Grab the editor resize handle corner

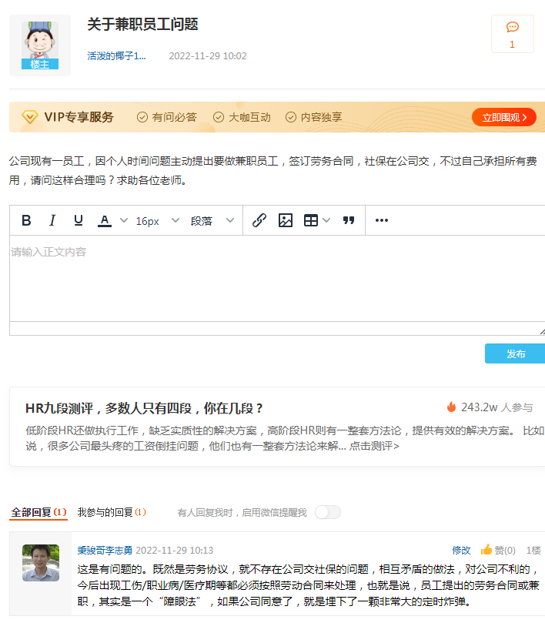542,331
